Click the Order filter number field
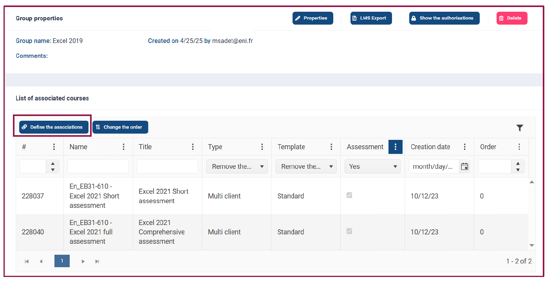Image resolution: width=551 pixels, height=284 pixels. click(495, 166)
